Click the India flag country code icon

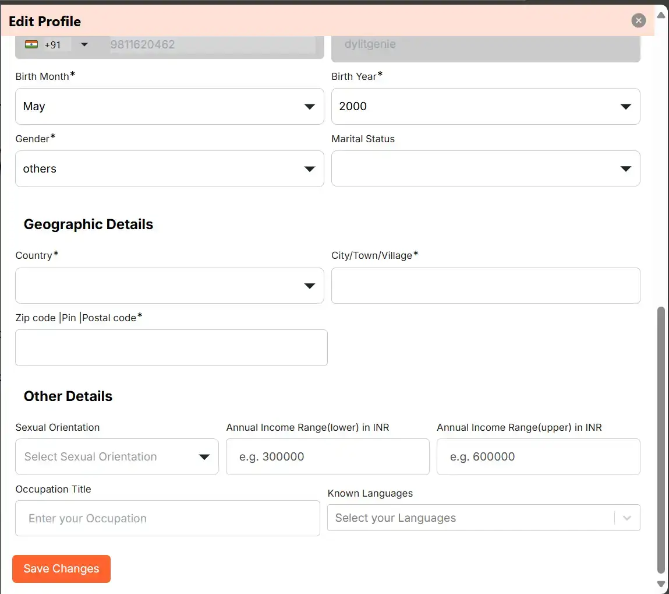pyautogui.click(x=31, y=44)
